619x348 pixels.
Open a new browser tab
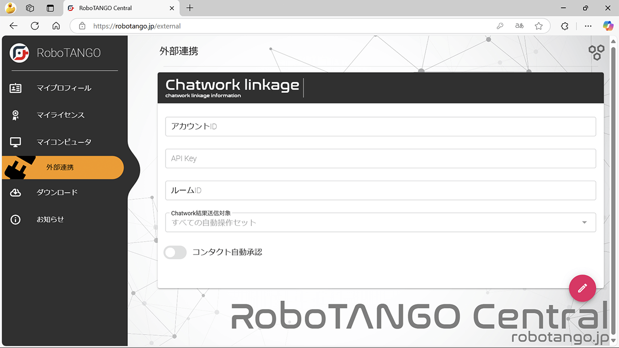[190, 8]
